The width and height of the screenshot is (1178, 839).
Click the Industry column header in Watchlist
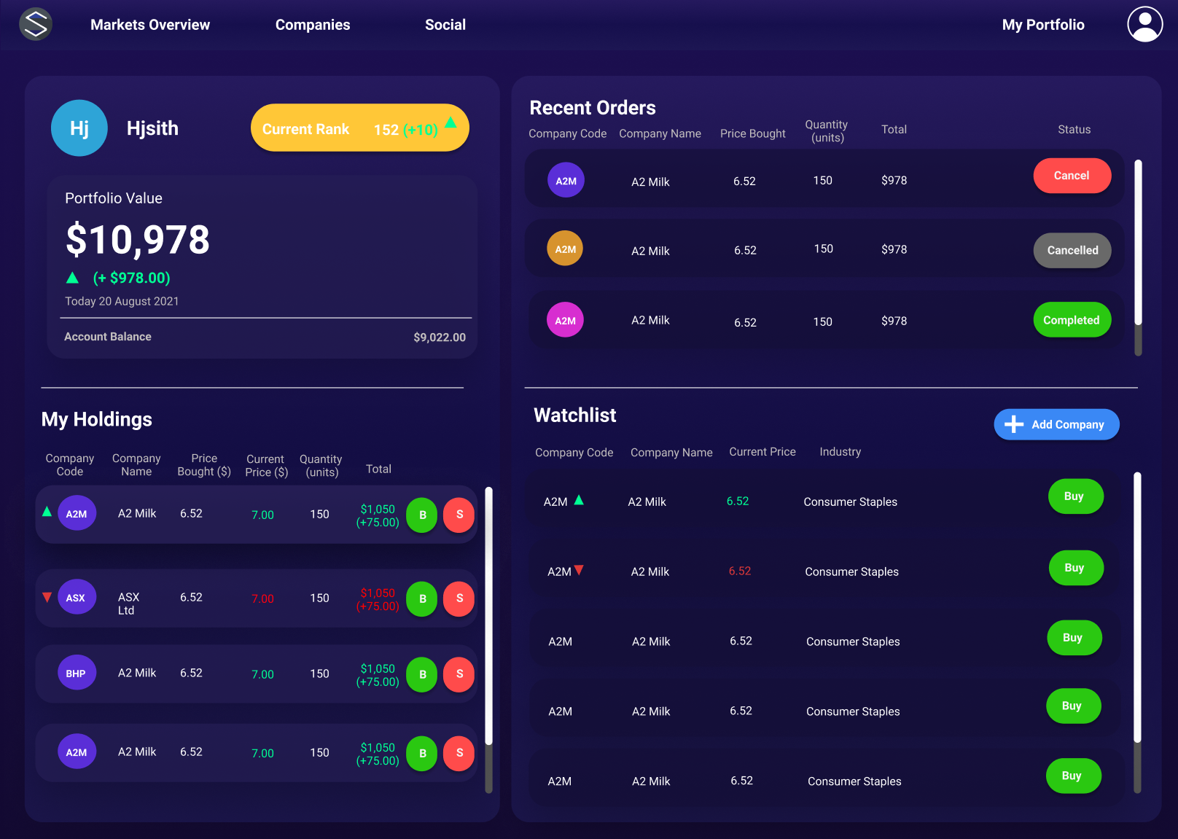coord(840,452)
